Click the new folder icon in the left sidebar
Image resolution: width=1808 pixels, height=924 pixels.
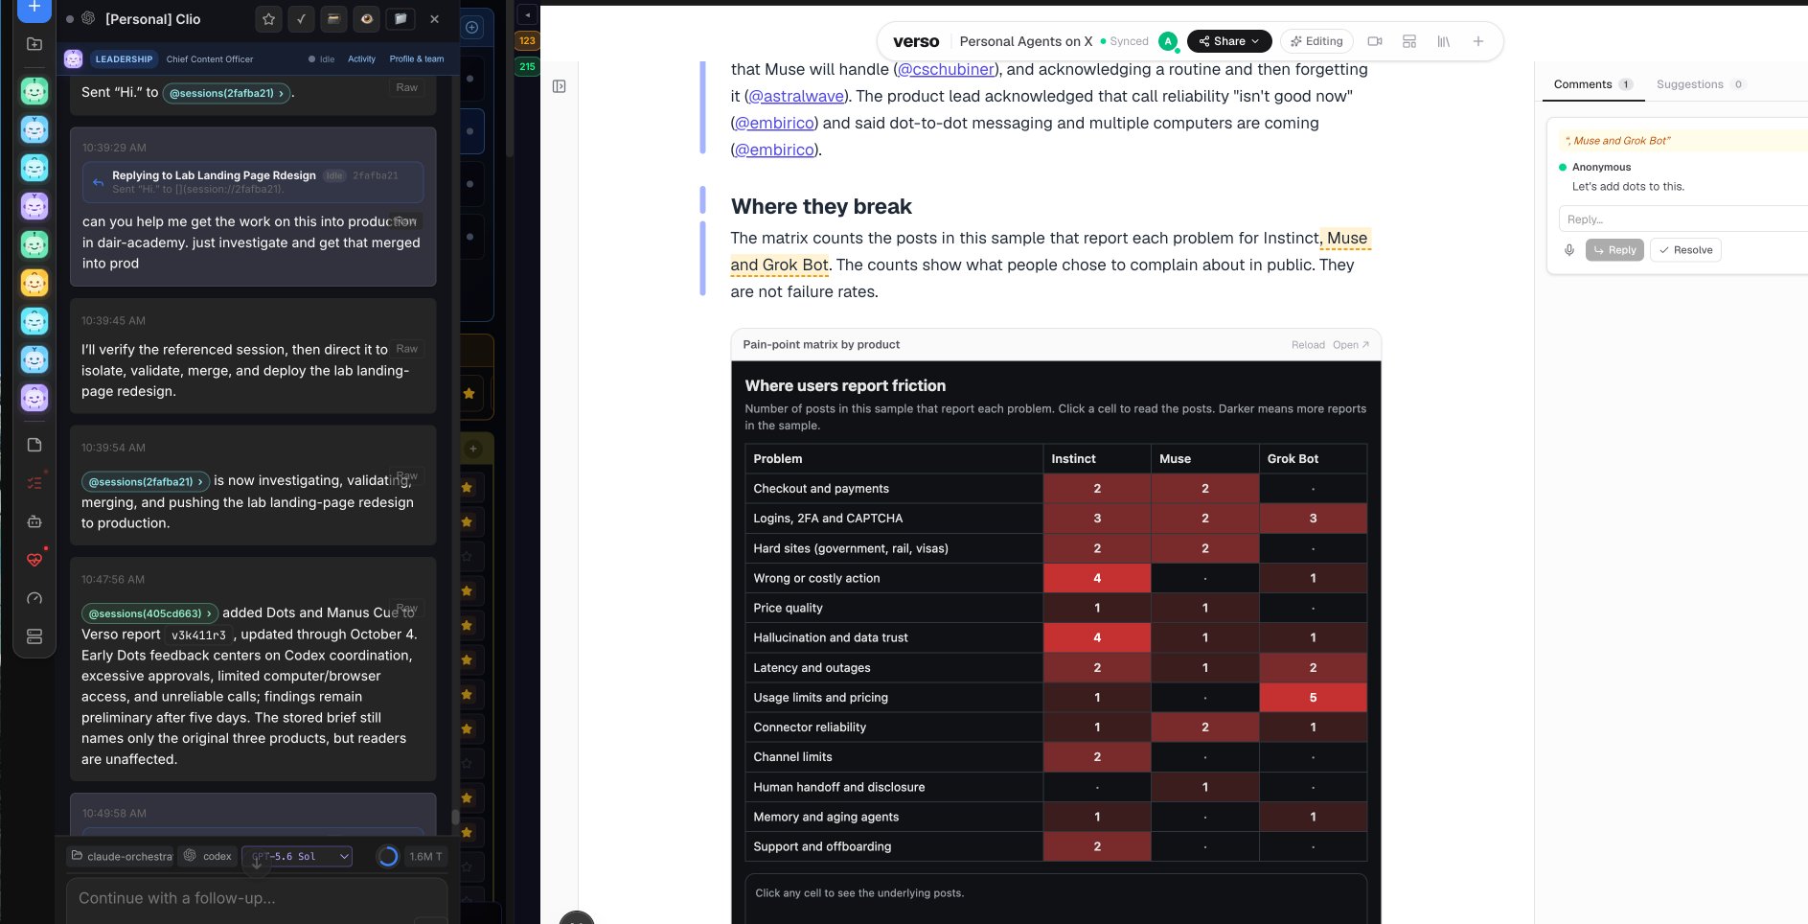coord(34,44)
